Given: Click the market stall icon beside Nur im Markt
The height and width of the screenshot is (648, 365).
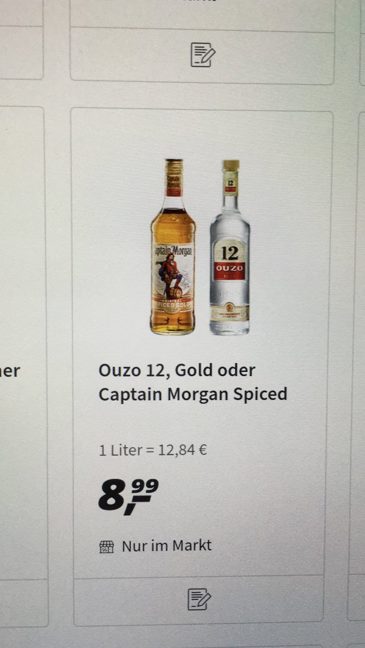Looking at the screenshot, I should 106,547.
